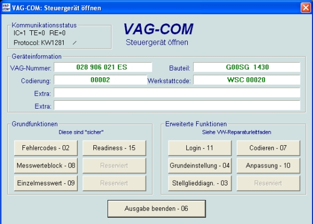This screenshot has height=224, width=313.
Task: Click the VAG-COM title bar icon
Action: (x=6, y=8)
